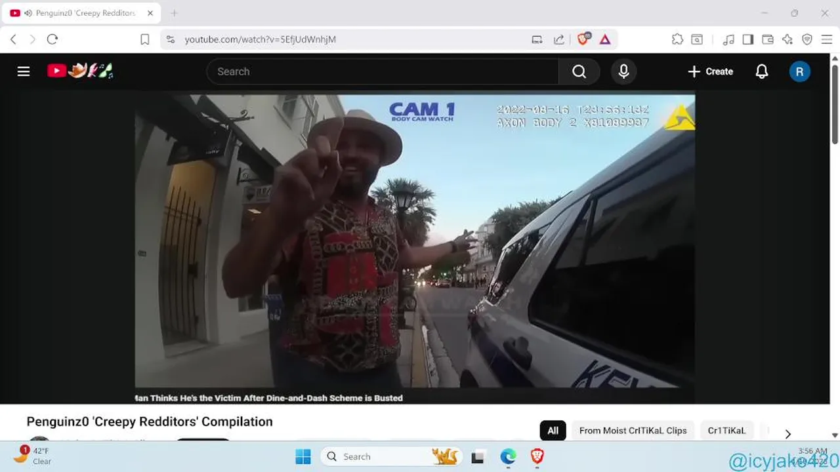Click the Create button with plus sign
Viewport: 840px width, 472px height.
(710, 71)
